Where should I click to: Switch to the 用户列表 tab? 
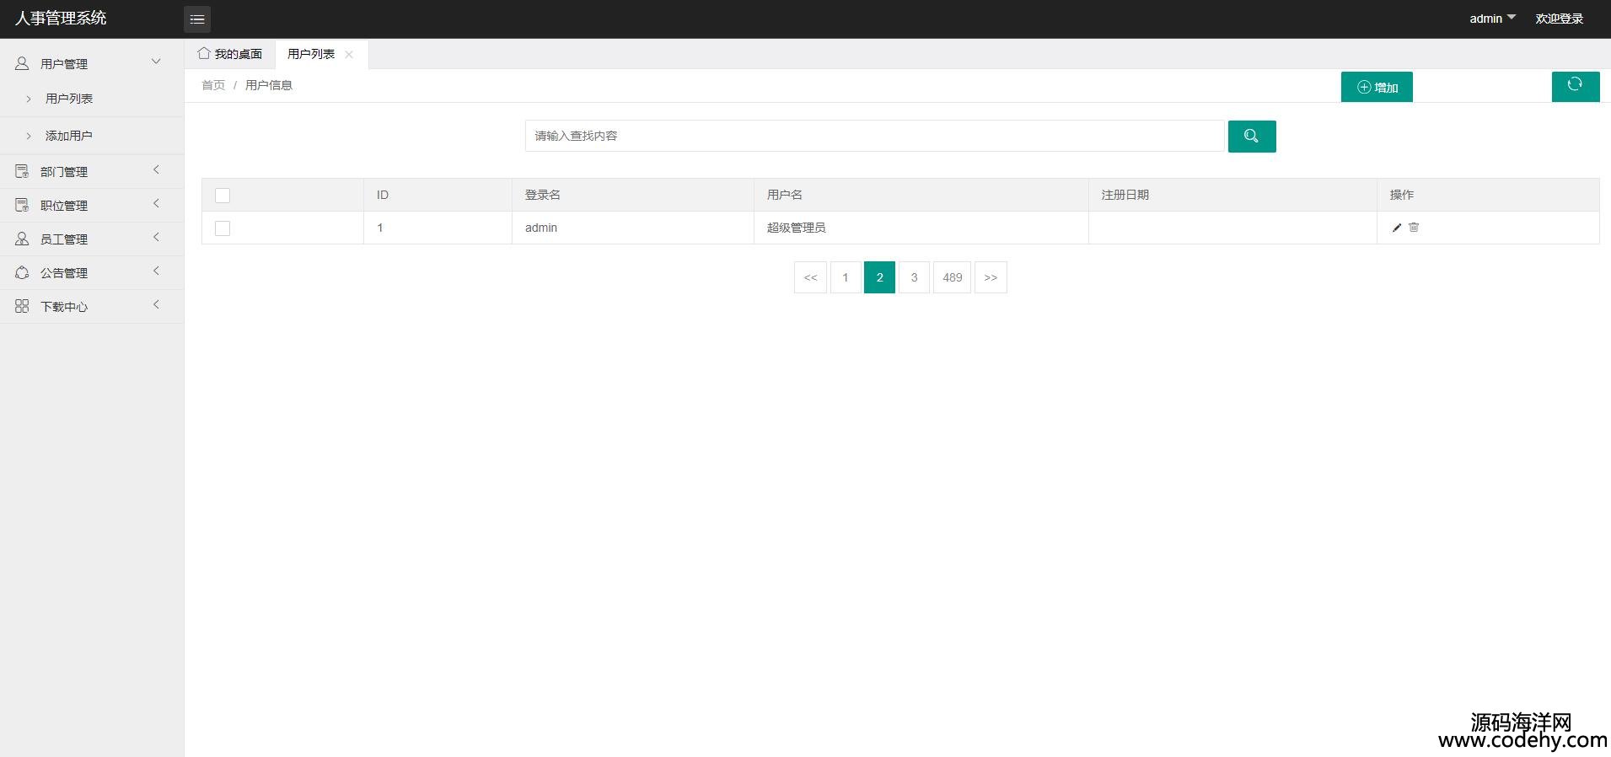(310, 54)
